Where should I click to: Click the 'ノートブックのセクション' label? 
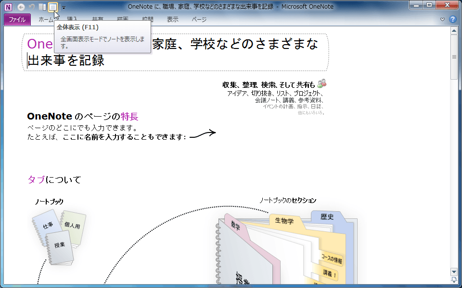(288, 201)
